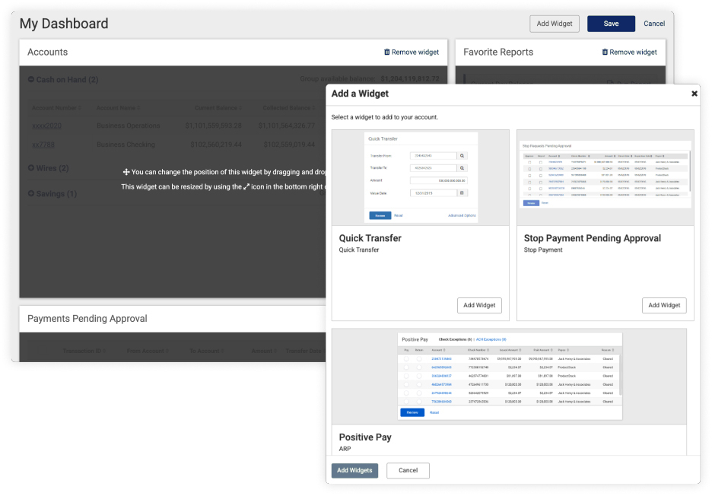712x496 pixels.
Task: Remove the Accounts widget
Action: [412, 52]
